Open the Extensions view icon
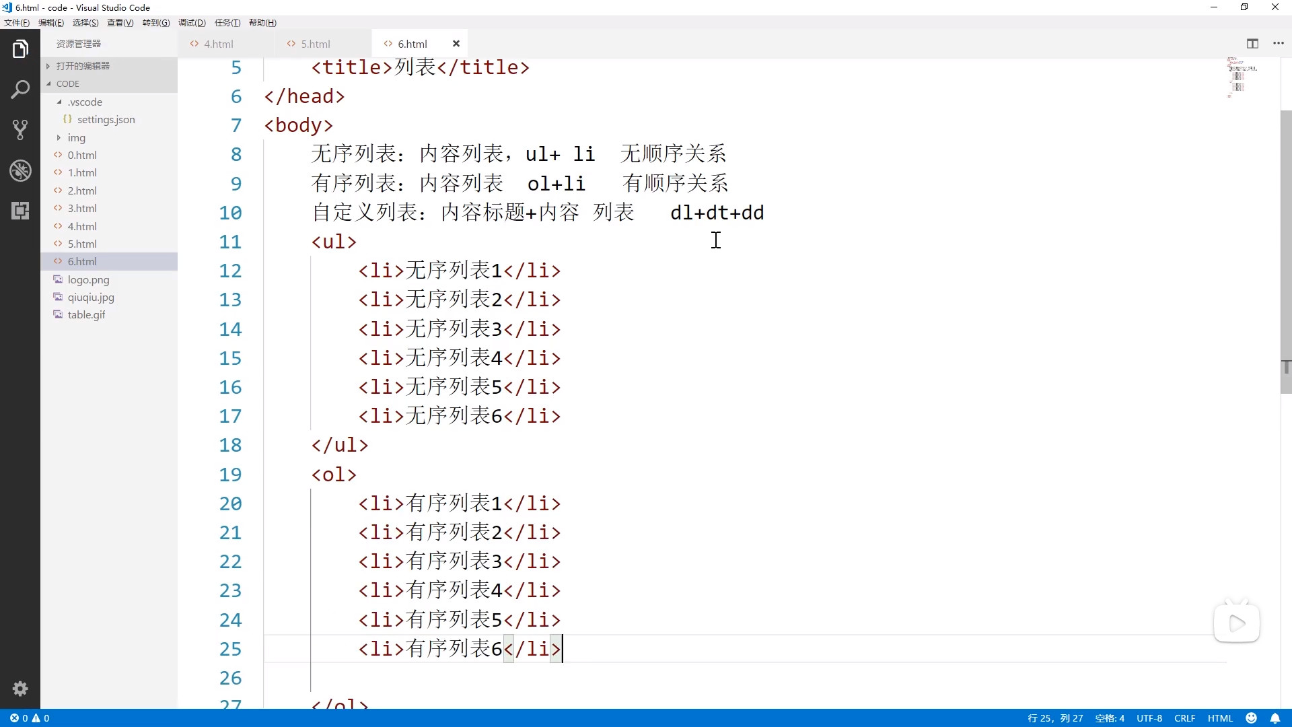Screen dimensions: 1292x727 pyautogui.click(x=20, y=211)
